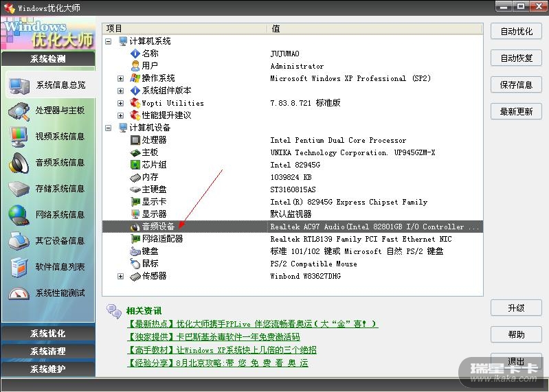Expand the 操作系统 tree node
Viewport: 549px width, 392px height.
121,78
